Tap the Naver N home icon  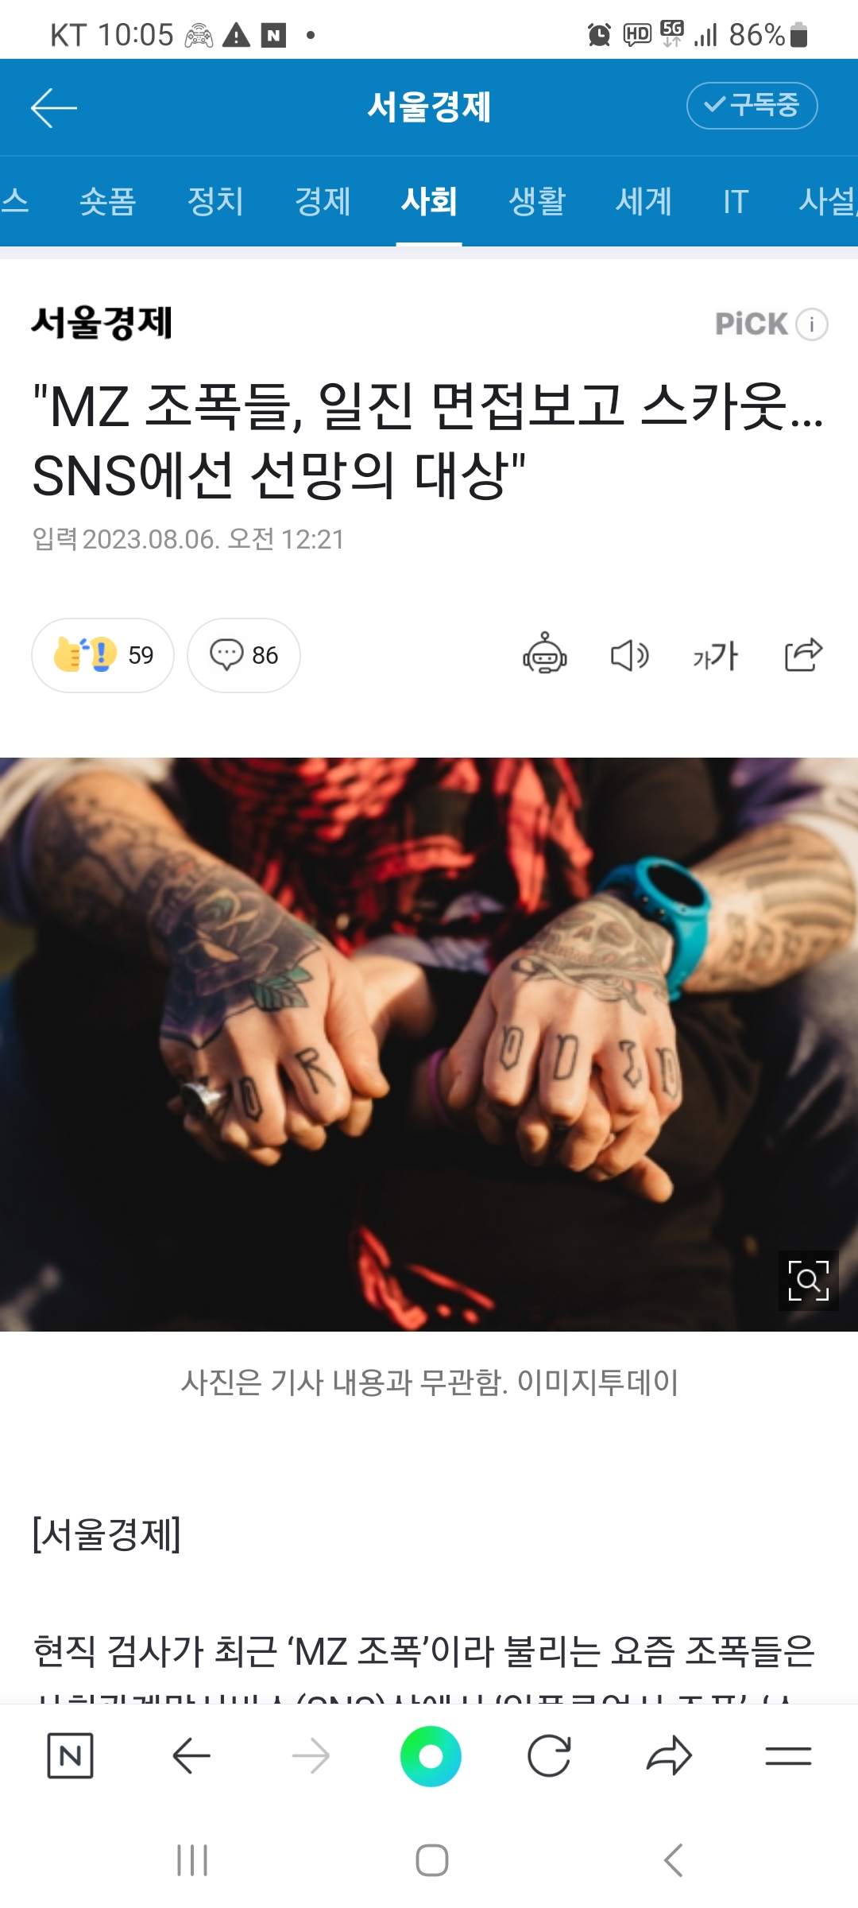71,1755
